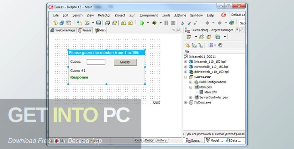Expand the ServerController.pas node
Viewport: 294px width, 149px height.
click(190, 97)
